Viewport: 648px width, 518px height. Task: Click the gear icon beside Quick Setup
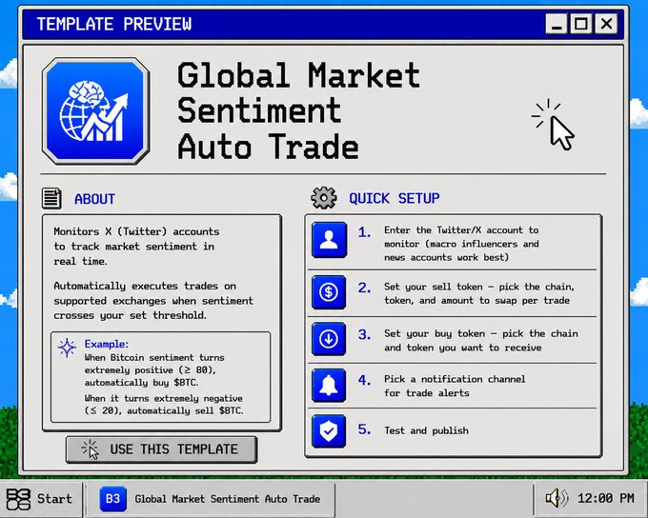[x=324, y=198]
